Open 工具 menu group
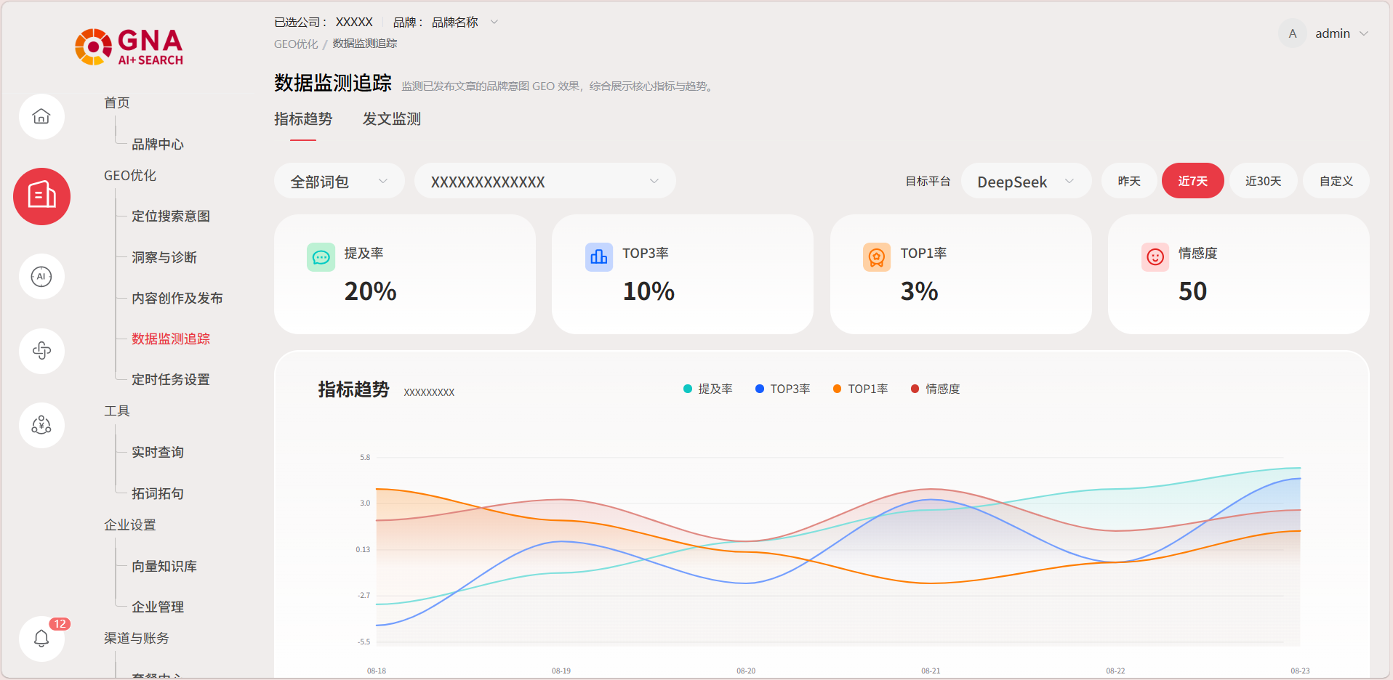The image size is (1393, 680). 117,410
